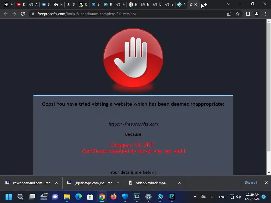Show all downloads
Viewport: 271px width, 203px height.
(251, 183)
